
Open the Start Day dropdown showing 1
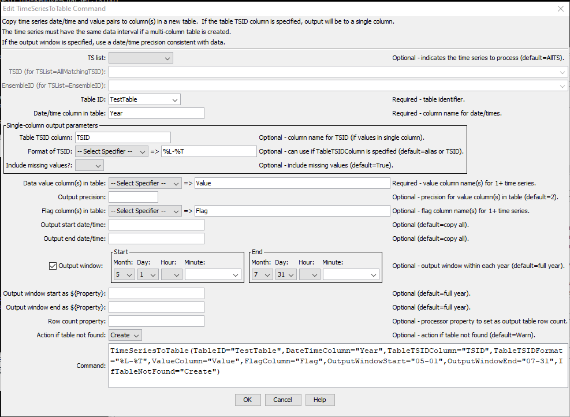(x=148, y=274)
